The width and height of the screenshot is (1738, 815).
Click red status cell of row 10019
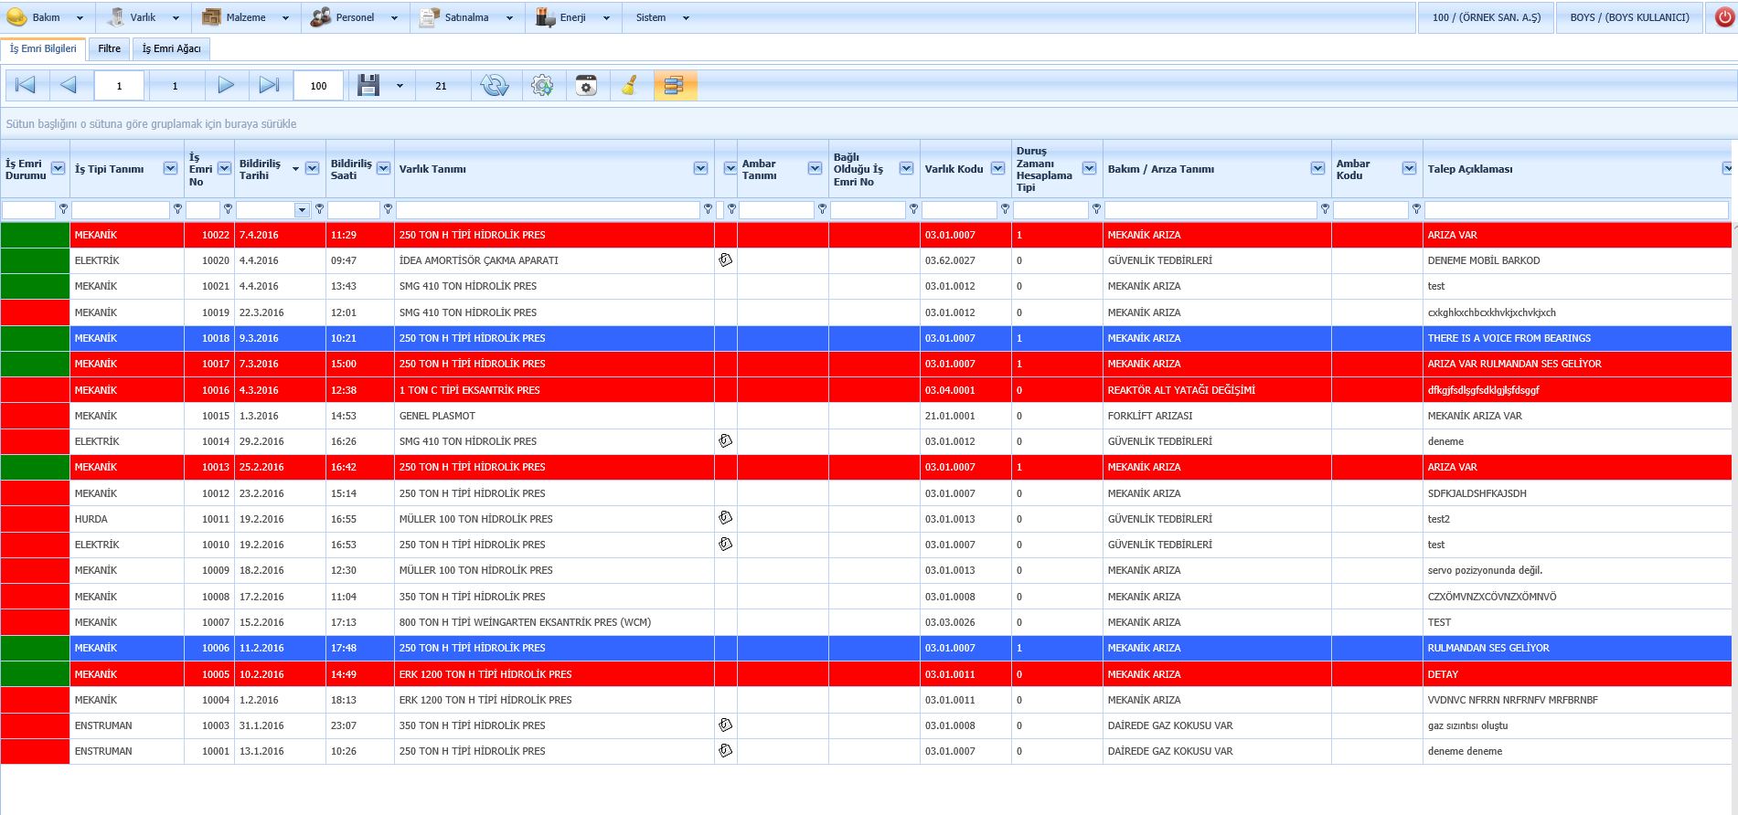pos(36,312)
